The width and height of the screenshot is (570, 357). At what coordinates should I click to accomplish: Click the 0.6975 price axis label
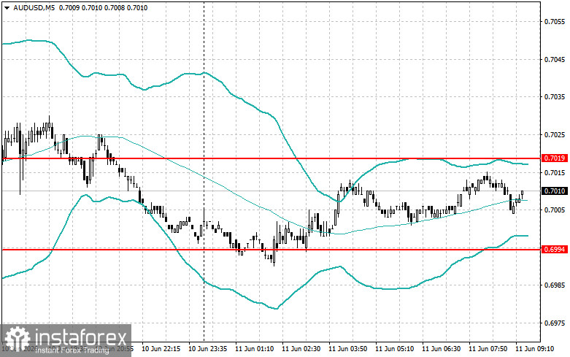click(x=555, y=323)
